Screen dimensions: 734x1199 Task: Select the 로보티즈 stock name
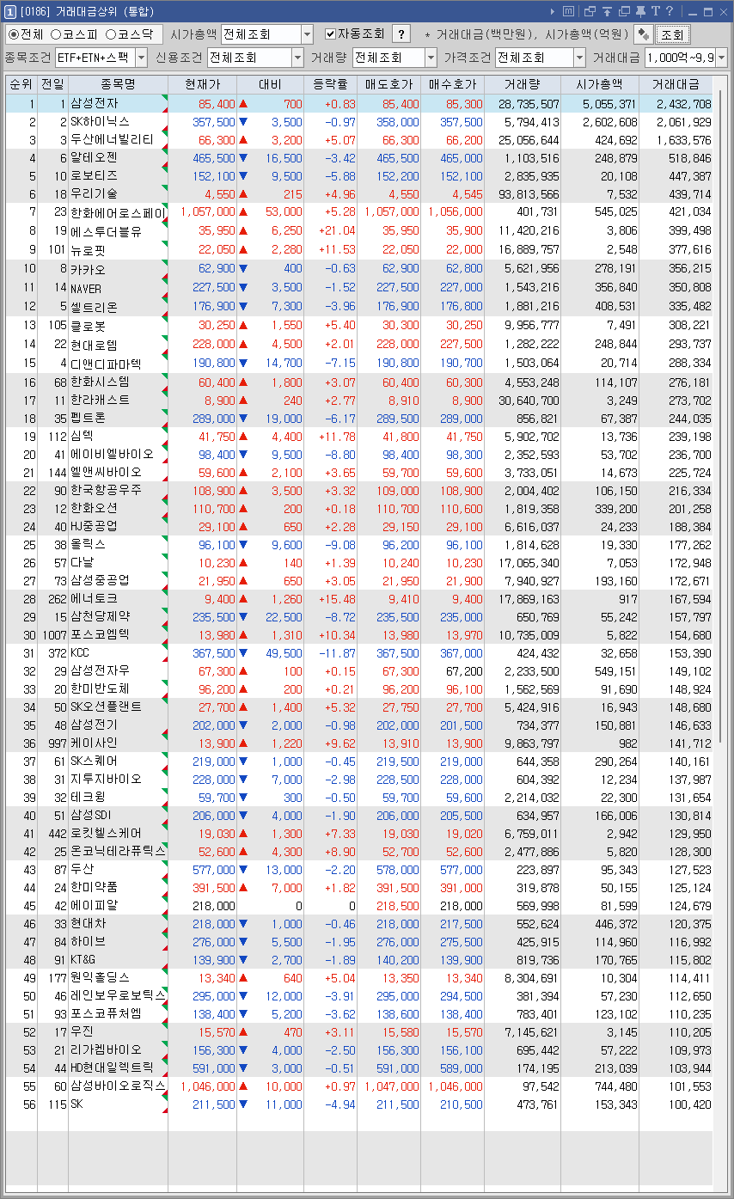[95, 175]
